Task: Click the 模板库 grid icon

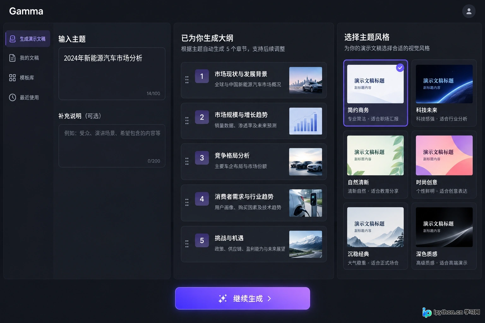Action: (x=12, y=78)
